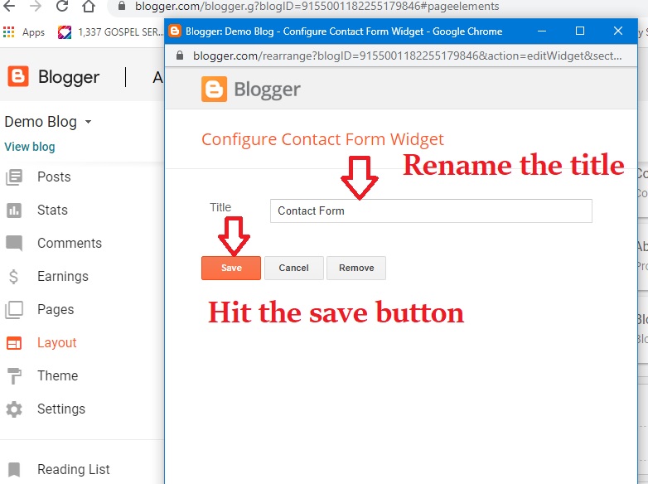
Task: Open the View blog link
Action: click(x=30, y=147)
